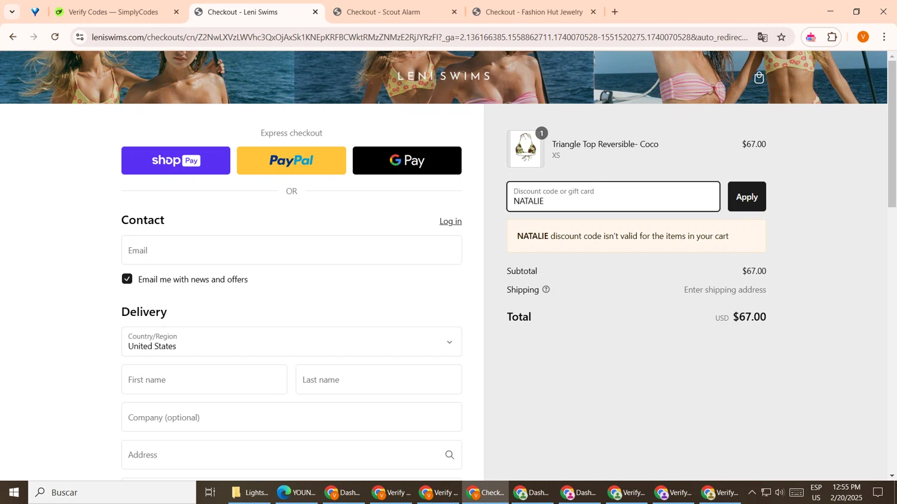Pay with Shop Pay button

pos(176,161)
